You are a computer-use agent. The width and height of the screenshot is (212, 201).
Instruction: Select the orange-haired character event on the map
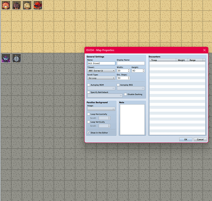6,5
